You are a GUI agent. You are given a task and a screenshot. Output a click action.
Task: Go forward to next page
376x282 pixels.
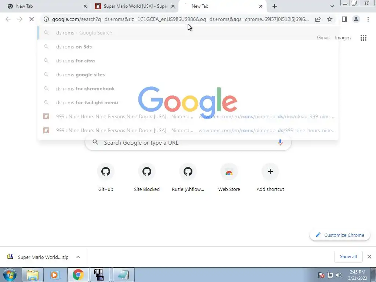pyautogui.click(x=20, y=19)
